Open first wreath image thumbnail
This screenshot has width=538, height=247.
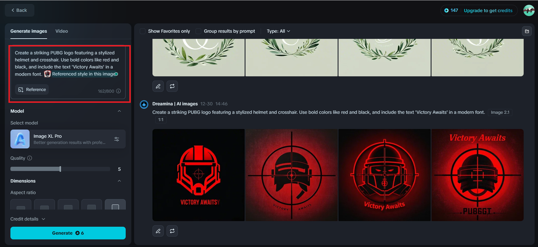(198, 58)
